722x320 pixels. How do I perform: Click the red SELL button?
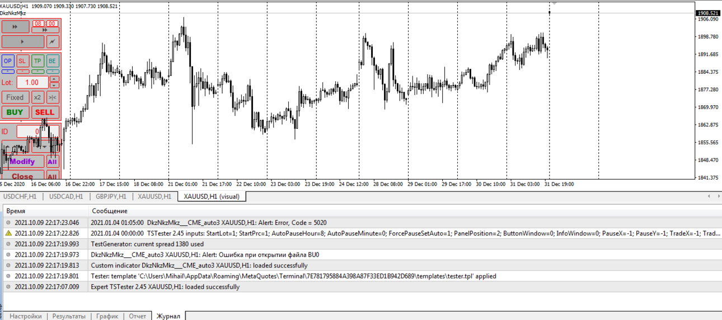coord(45,112)
